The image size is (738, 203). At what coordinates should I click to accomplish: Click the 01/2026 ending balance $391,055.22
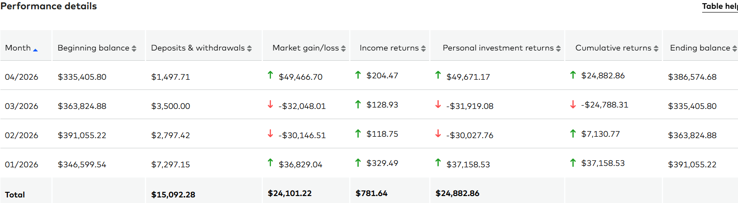click(x=692, y=165)
